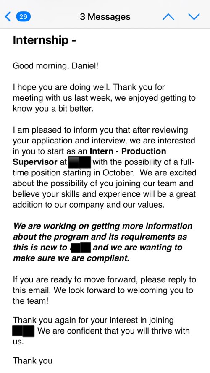Go to previous message using up arrow
Screen dimensions: 210x373
[x=168, y=17]
